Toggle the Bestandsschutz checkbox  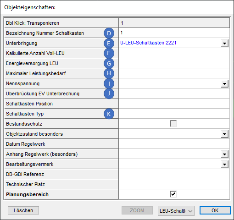(173, 124)
